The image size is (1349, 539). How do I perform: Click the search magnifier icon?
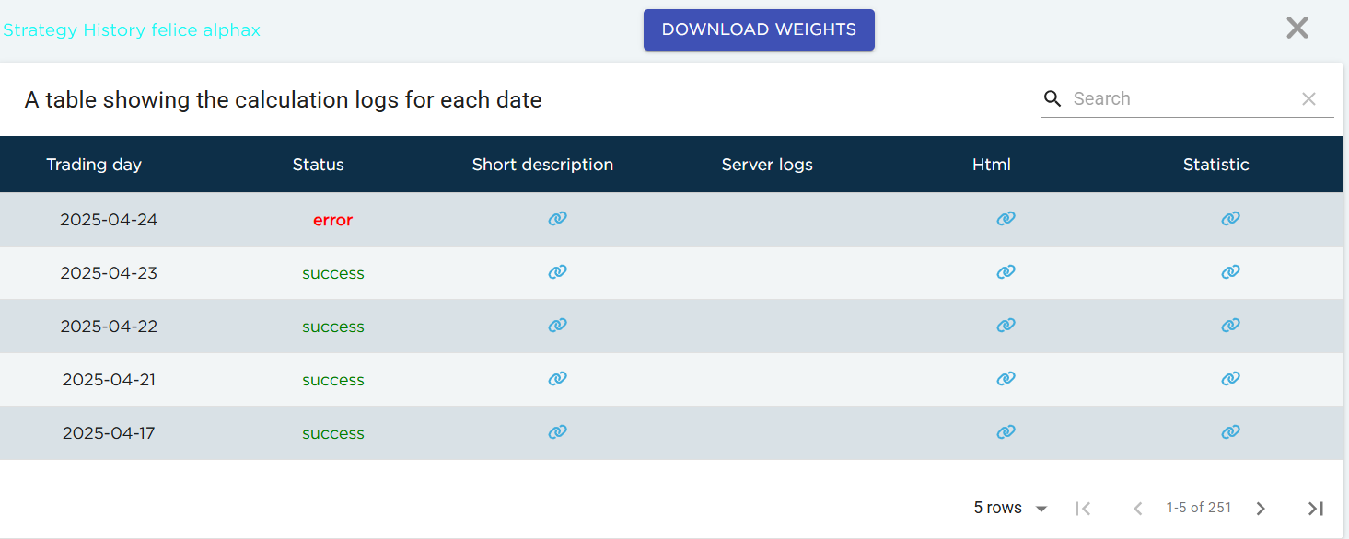tap(1052, 98)
